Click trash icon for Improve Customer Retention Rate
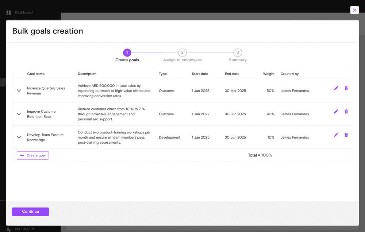365x232 pixels. pos(346,112)
